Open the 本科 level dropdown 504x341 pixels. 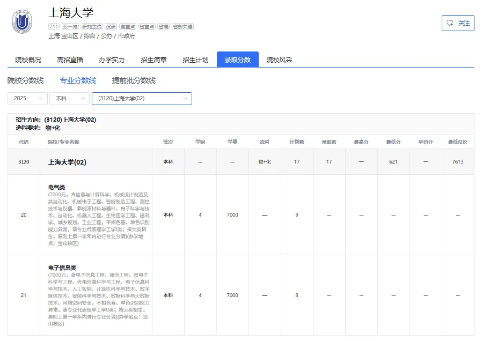pyautogui.click(x=69, y=98)
